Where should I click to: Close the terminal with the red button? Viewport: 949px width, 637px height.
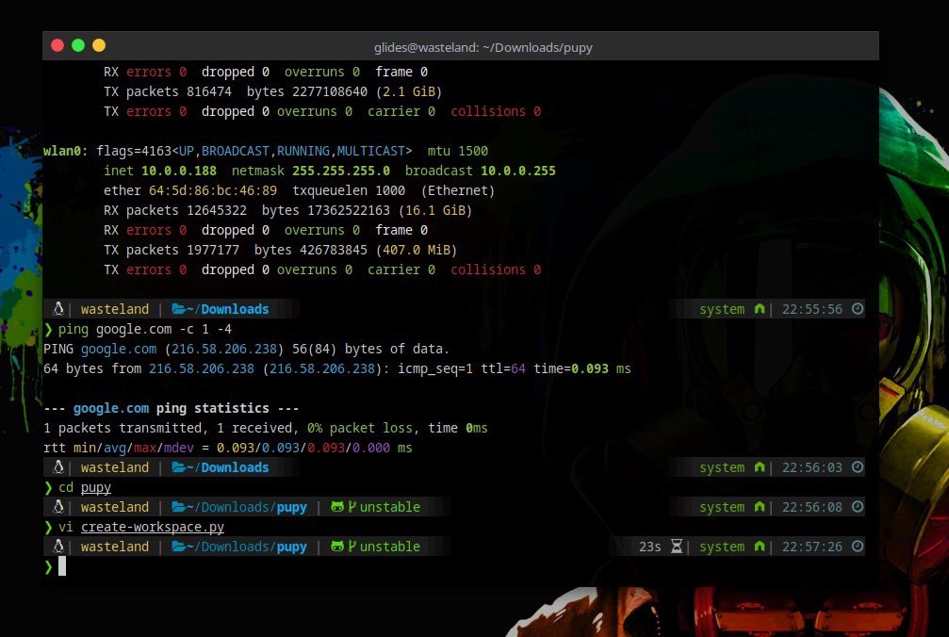coord(57,45)
